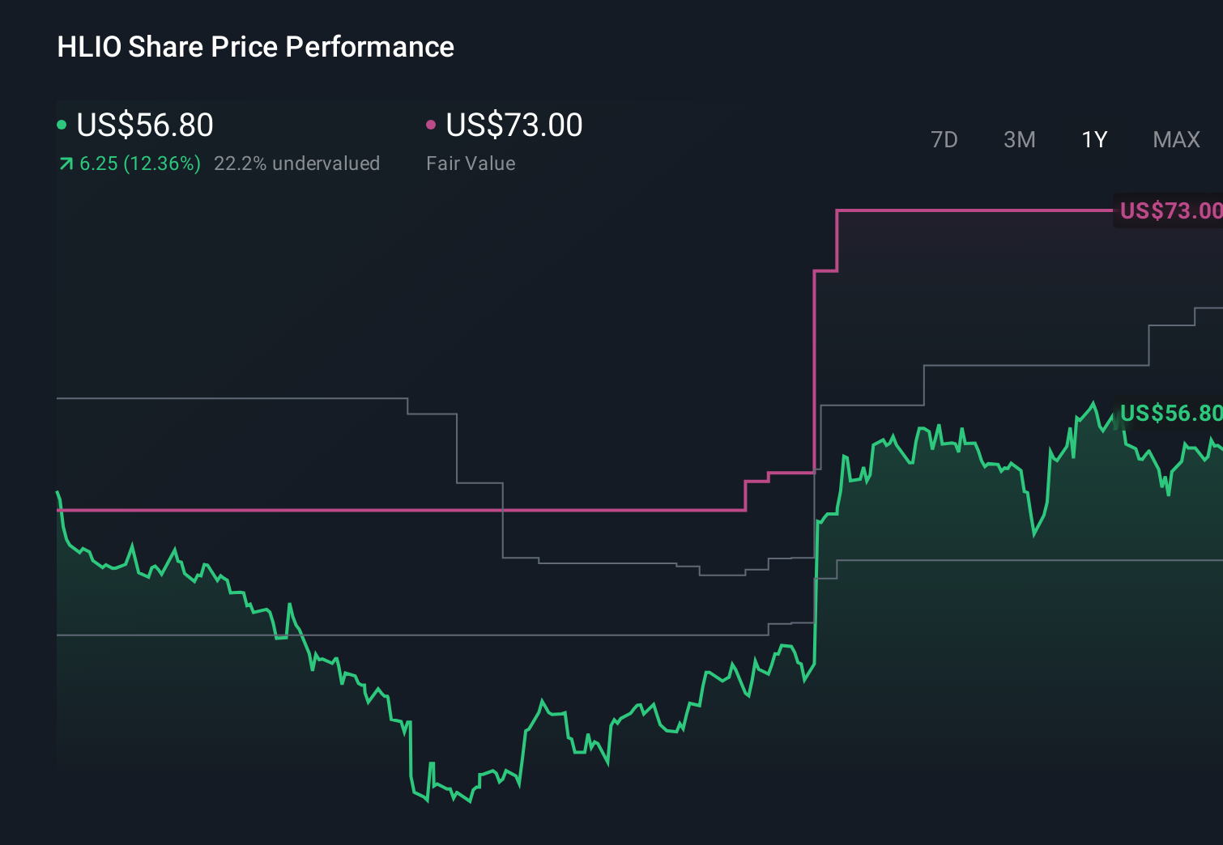Image resolution: width=1223 pixels, height=845 pixels.
Task: Click the 22.2% undervalued label
Action: (x=297, y=163)
